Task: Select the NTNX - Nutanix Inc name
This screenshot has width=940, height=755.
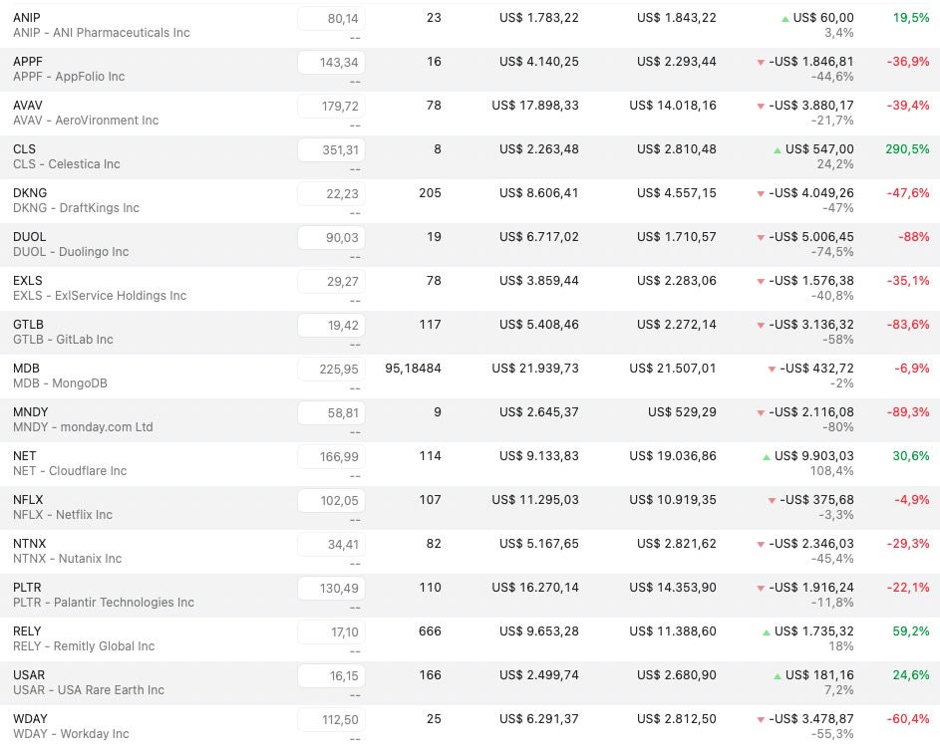Action: 67,559
